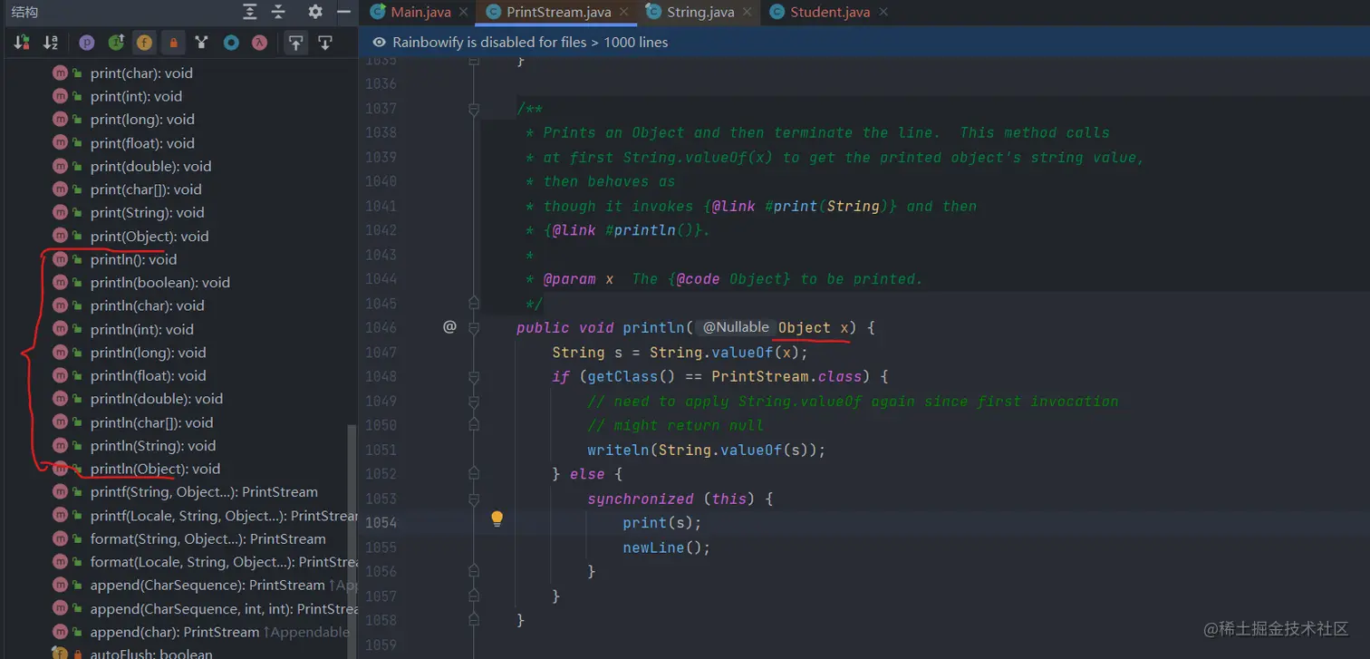The image size is (1370, 659).
Task: Collapse println method fold at line 1046
Action: (x=473, y=328)
